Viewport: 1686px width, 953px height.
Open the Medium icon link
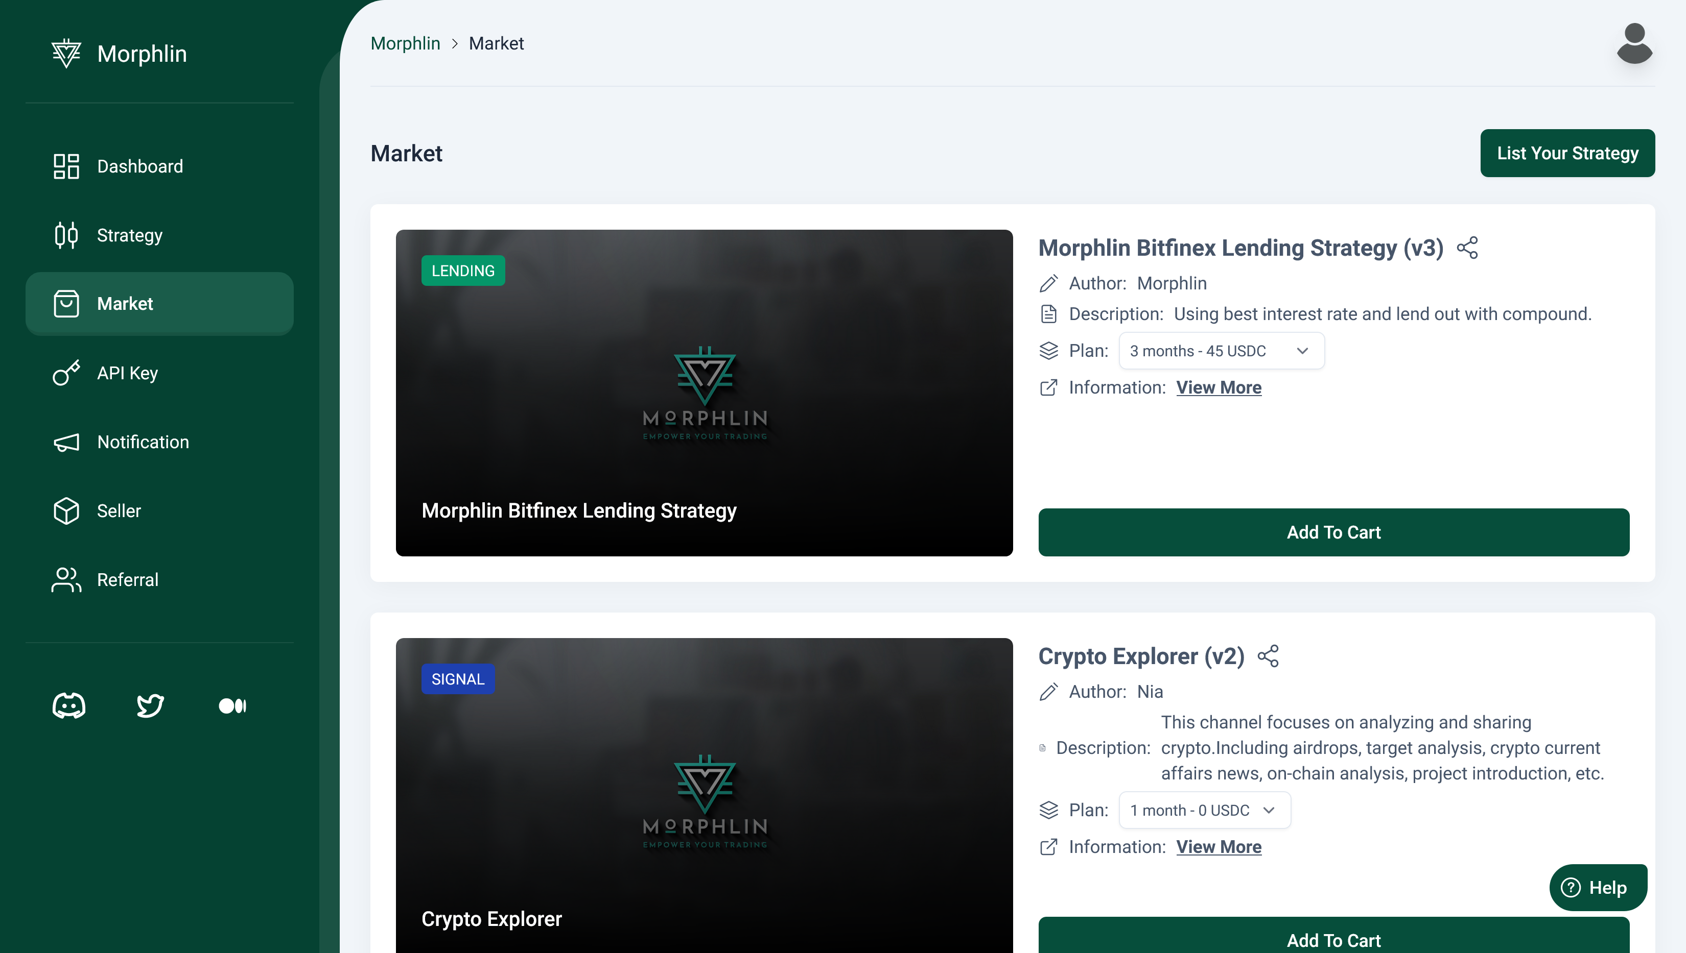(x=232, y=705)
